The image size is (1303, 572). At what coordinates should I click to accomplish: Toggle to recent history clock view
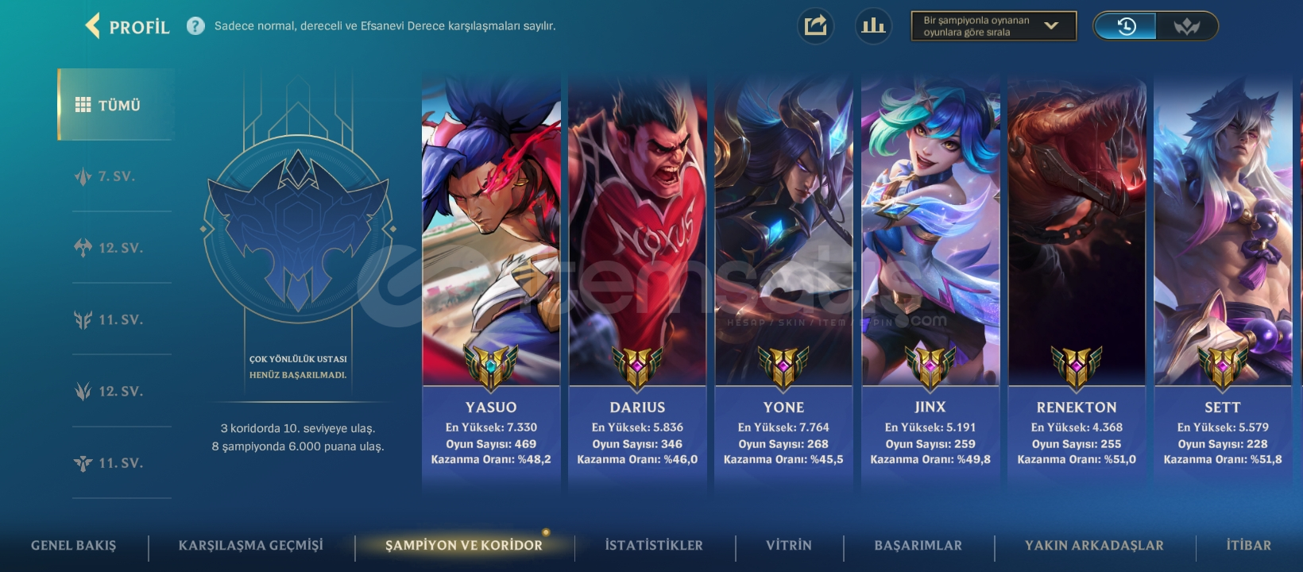[1126, 26]
